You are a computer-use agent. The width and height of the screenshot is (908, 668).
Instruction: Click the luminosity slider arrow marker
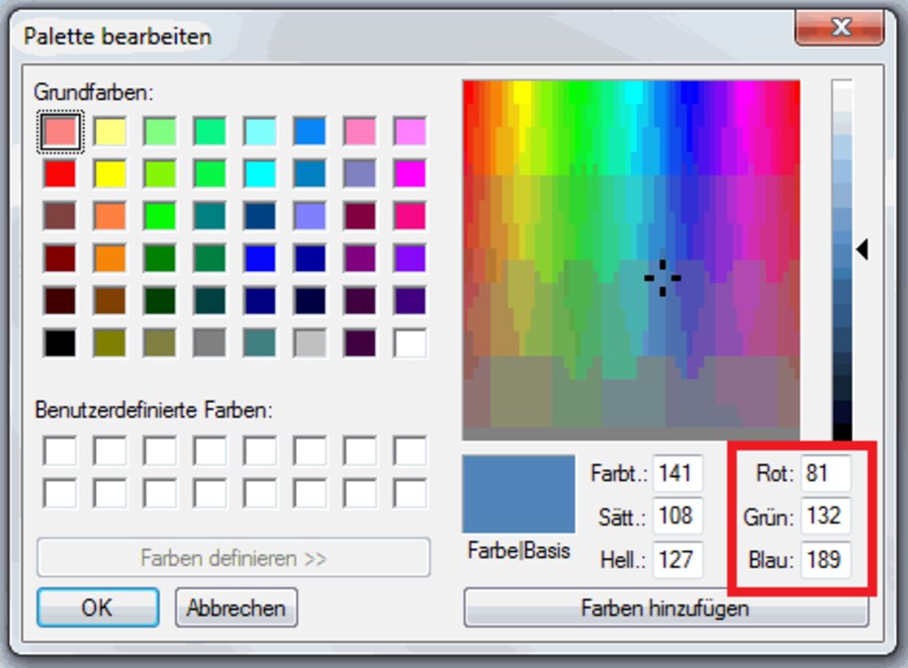[x=863, y=249]
